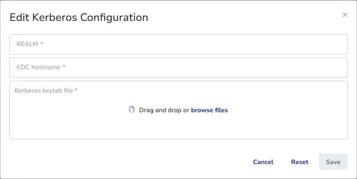Click the dialog title Edit Kerberos Configuration

tap(79, 17)
